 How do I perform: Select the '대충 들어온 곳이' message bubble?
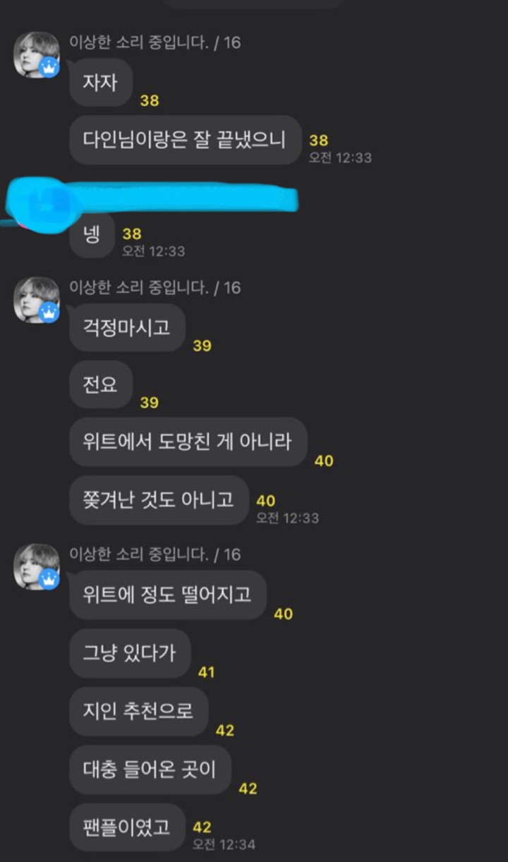(x=150, y=769)
